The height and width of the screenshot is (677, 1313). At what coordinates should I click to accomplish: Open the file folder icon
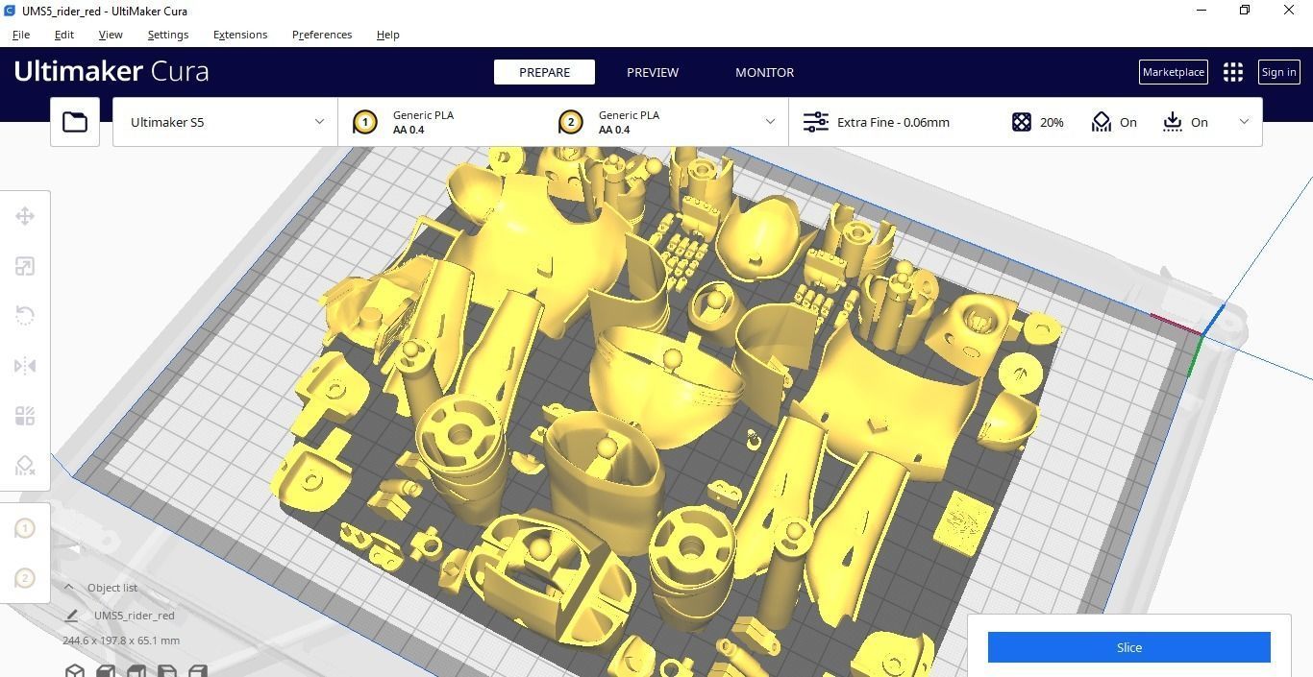(75, 122)
